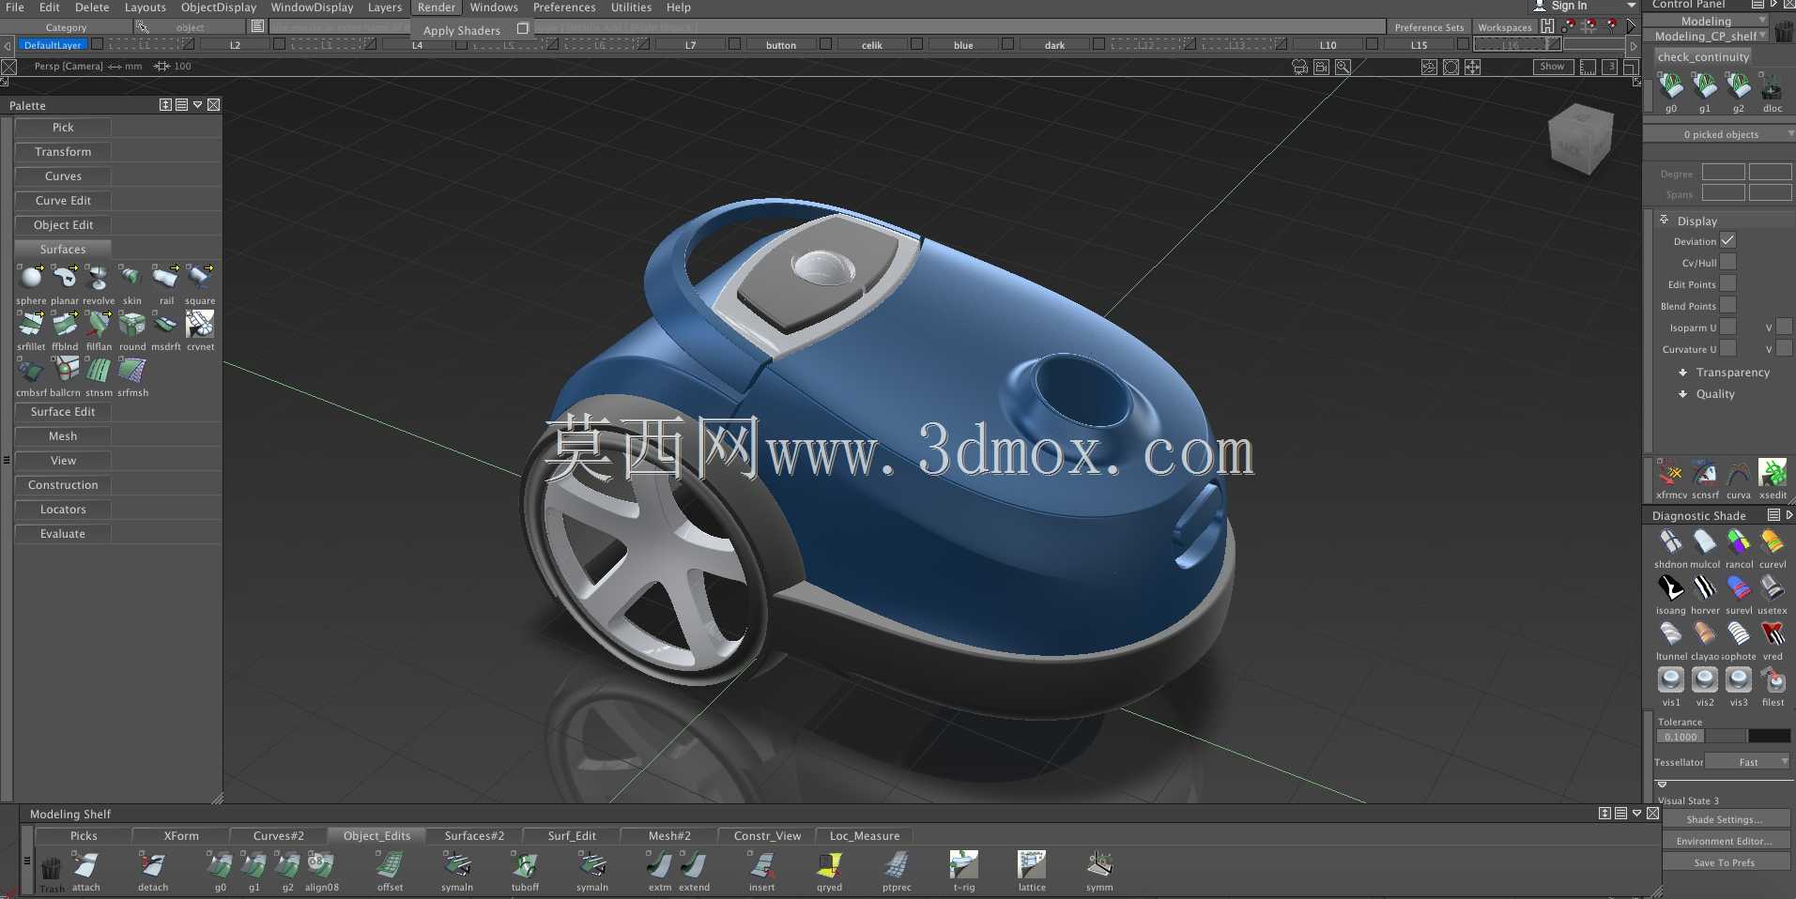Click the Show button in viewport bar

pyautogui.click(x=1553, y=67)
